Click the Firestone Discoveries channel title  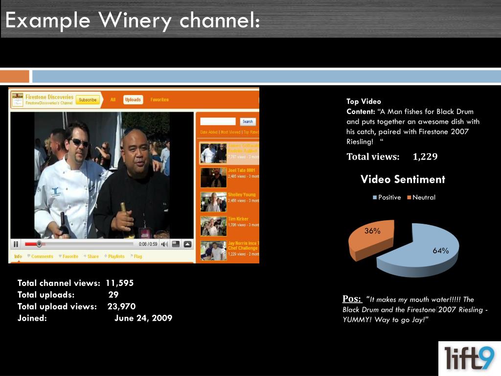pos(49,97)
